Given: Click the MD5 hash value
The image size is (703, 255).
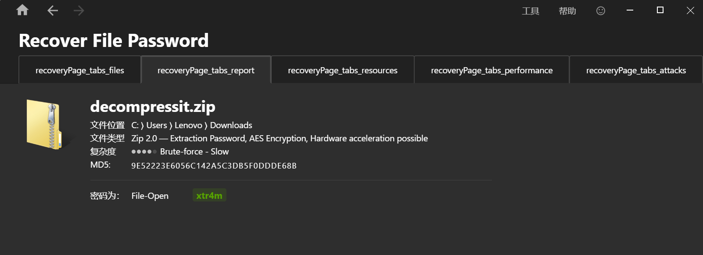Looking at the screenshot, I should click(x=214, y=166).
